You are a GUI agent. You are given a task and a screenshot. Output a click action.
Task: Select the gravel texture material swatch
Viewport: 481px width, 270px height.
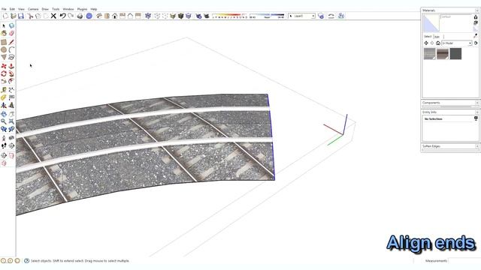(x=429, y=54)
